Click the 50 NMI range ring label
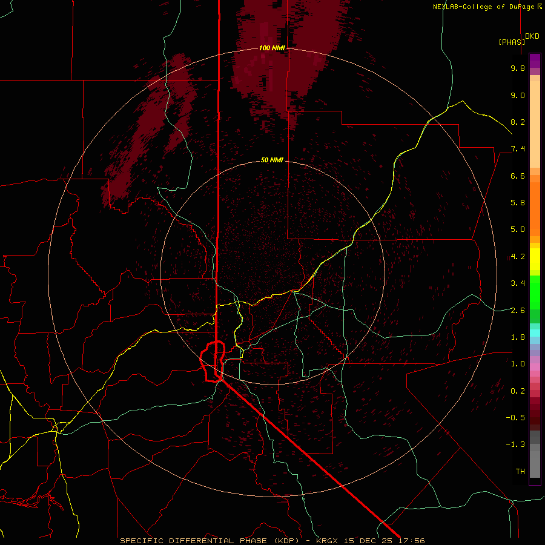This screenshot has height=545, width=545. point(272,160)
